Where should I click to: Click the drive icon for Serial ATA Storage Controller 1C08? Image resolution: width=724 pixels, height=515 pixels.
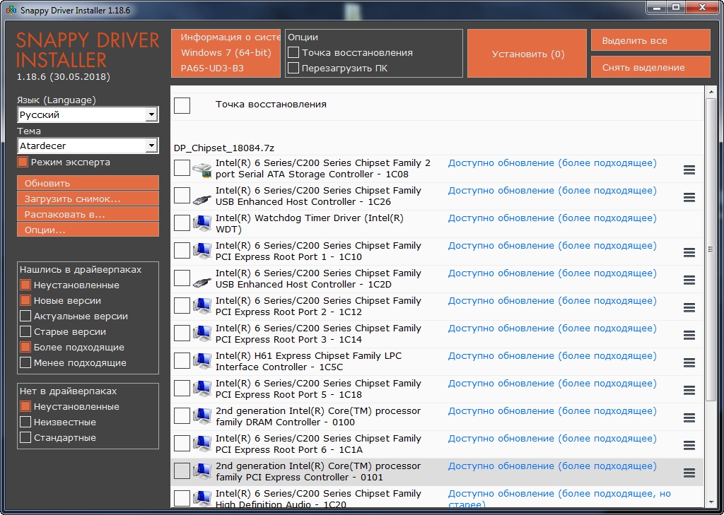coord(202,170)
